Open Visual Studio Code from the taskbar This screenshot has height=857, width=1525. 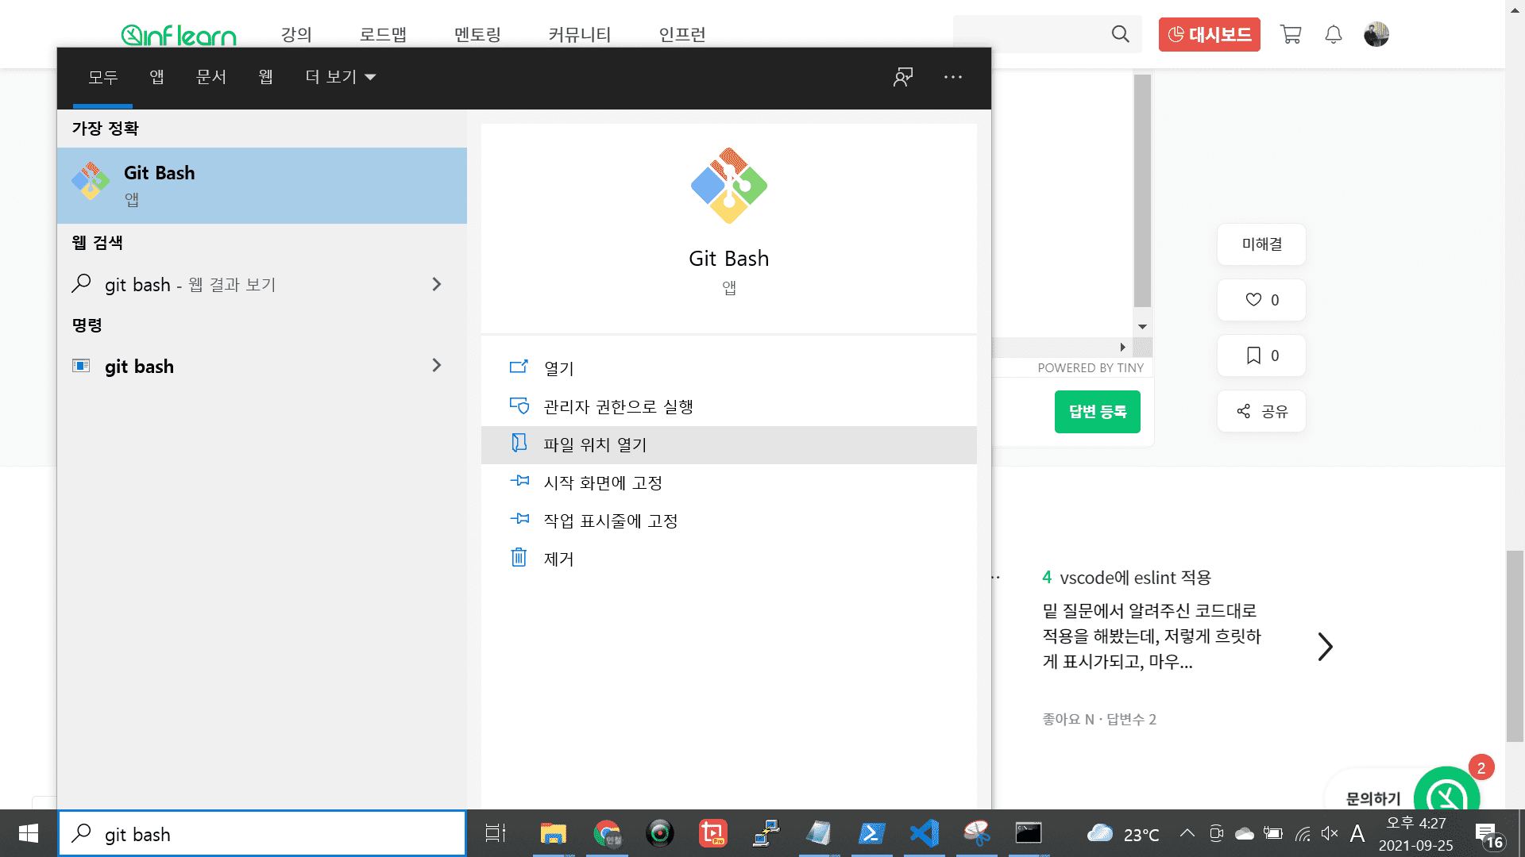[925, 833]
